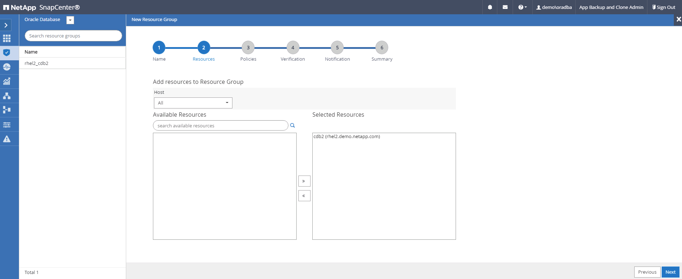Select cdb2 (rhel2.demo.netapp.com) in Selected Resources
Viewport: 682px width, 279px height.
pyautogui.click(x=347, y=136)
